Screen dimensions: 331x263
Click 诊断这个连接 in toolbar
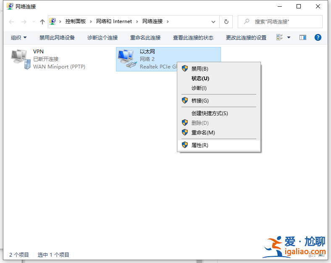(x=102, y=37)
